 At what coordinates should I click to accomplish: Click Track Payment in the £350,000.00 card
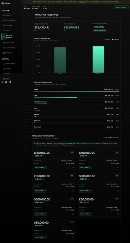(40, 191)
